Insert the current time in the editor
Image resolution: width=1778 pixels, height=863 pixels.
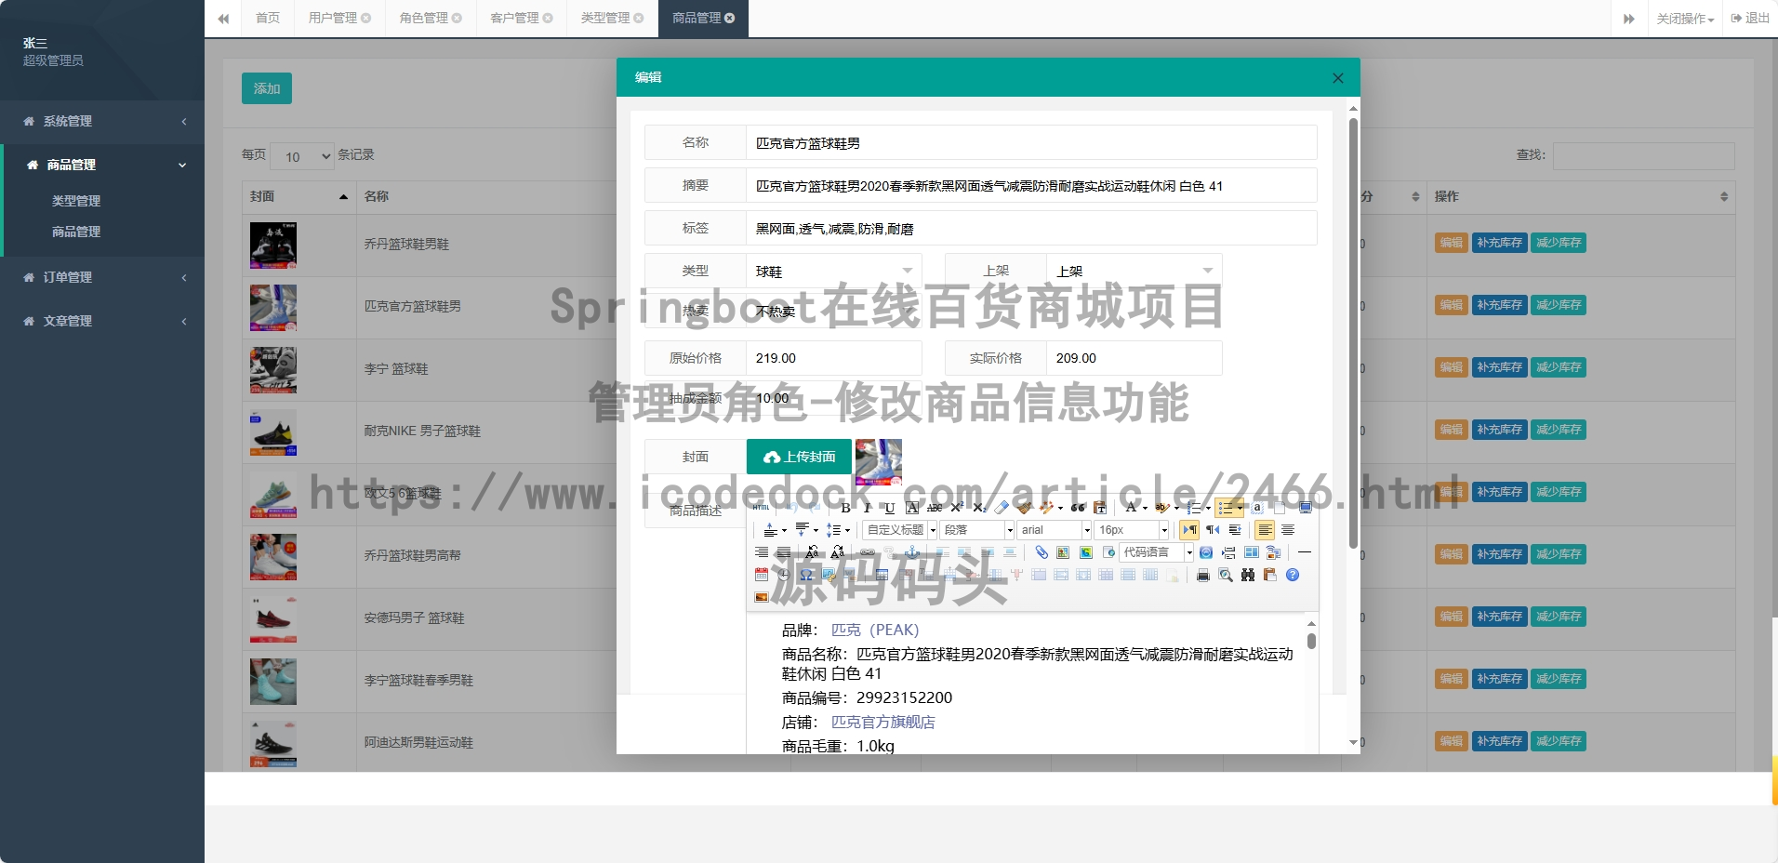pos(784,575)
